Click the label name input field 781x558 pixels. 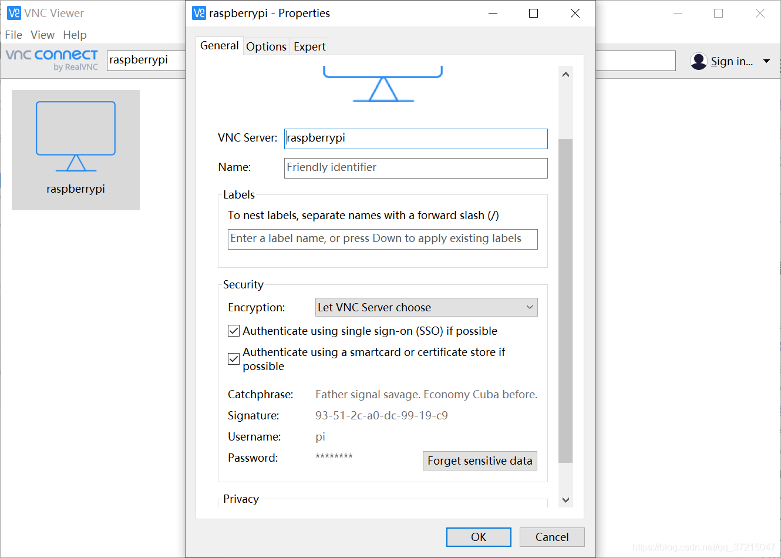pos(382,239)
